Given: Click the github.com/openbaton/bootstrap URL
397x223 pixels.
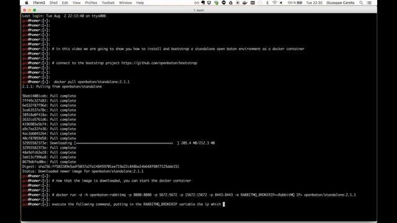Looking at the screenshot, I should pos(159,63).
